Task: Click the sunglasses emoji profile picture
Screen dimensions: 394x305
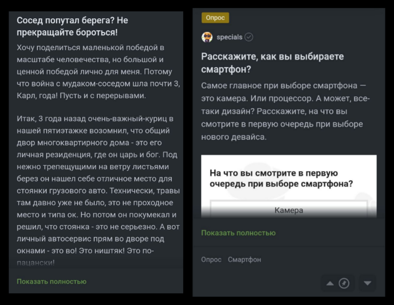Action: pyautogui.click(x=207, y=37)
